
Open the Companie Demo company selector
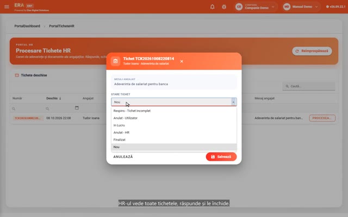(x=256, y=7)
